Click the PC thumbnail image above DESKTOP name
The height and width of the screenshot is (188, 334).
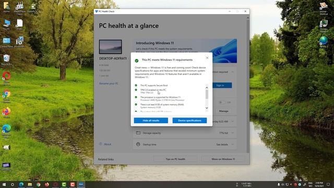tap(110, 46)
